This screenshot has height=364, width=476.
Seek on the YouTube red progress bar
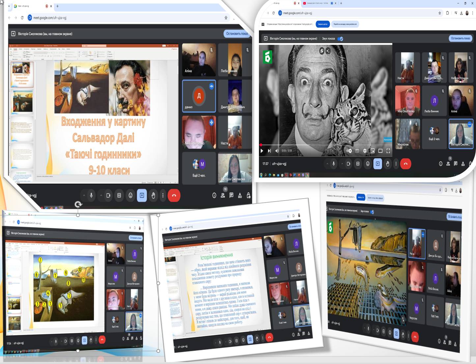[x=325, y=145]
